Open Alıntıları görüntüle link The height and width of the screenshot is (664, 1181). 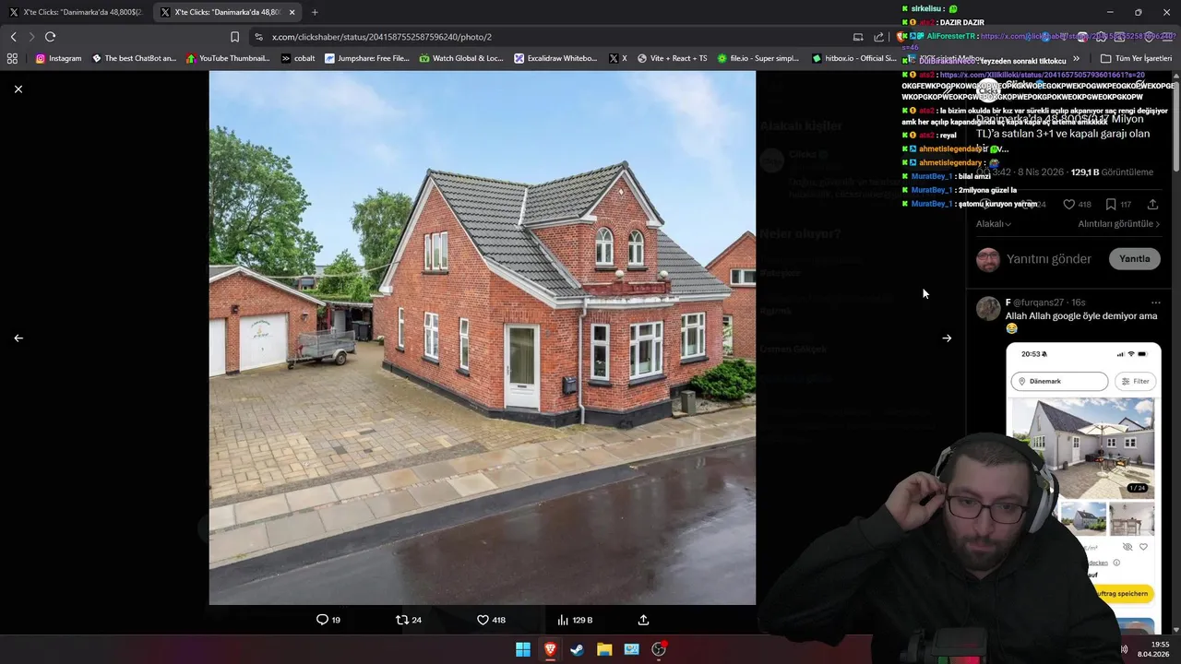click(1119, 224)
